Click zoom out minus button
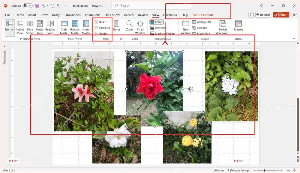This screenshot has height=173, width=300. 254,170
